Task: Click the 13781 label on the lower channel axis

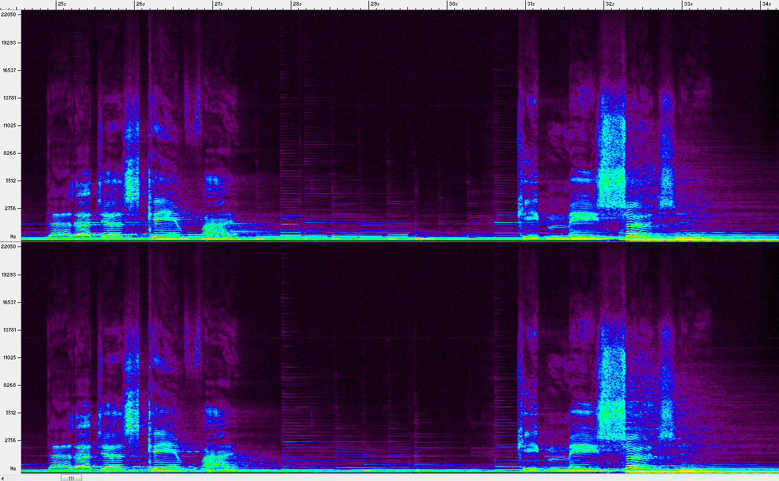Action: tap(10, 330)
